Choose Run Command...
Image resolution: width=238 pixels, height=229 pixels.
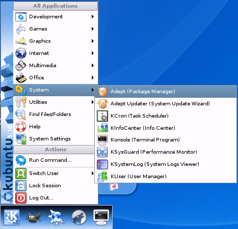pos(54,160)
